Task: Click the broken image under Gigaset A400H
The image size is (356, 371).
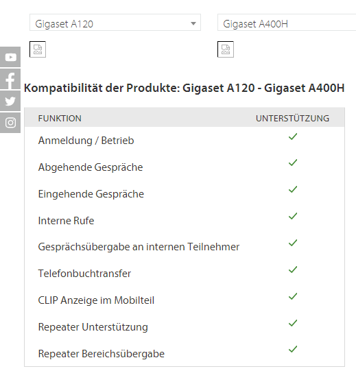Action: tap(226, 49)
